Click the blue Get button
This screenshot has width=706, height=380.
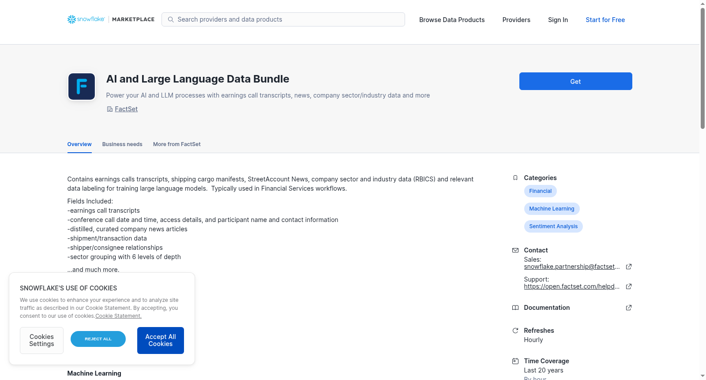pyautogui.click(x=575, y=81)
